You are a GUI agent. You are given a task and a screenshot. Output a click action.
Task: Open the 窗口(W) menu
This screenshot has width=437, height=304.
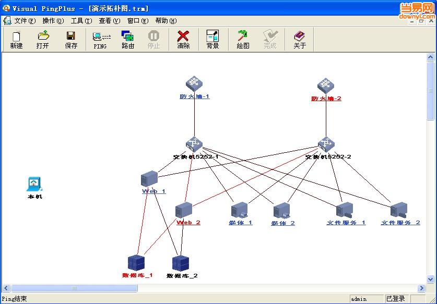tap(138, 21)
